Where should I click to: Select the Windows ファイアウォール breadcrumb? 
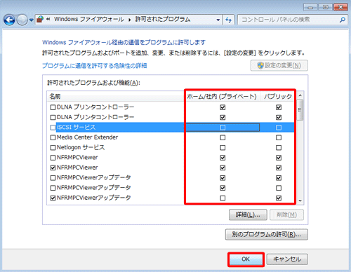89,19
